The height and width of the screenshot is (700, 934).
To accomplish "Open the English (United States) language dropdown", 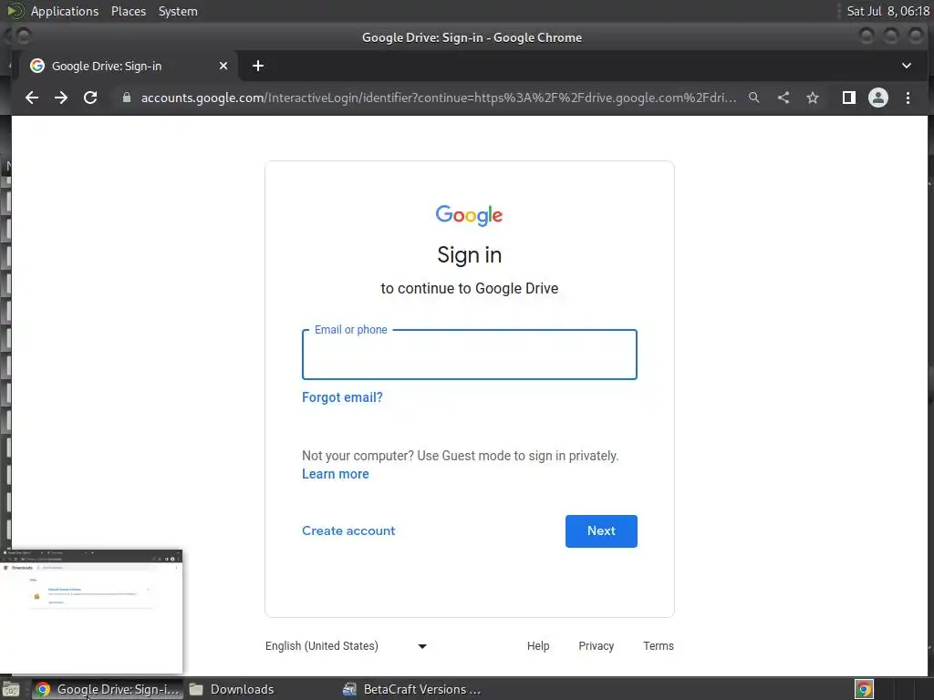I will click(x=346, y=646).
